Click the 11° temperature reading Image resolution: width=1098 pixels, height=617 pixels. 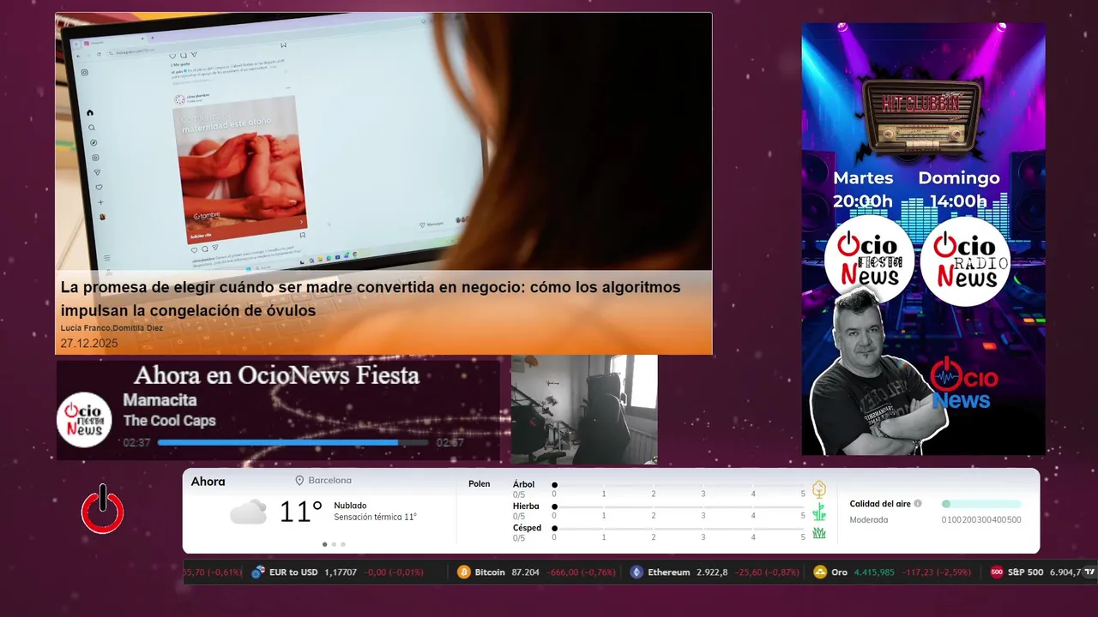(301, 512)
